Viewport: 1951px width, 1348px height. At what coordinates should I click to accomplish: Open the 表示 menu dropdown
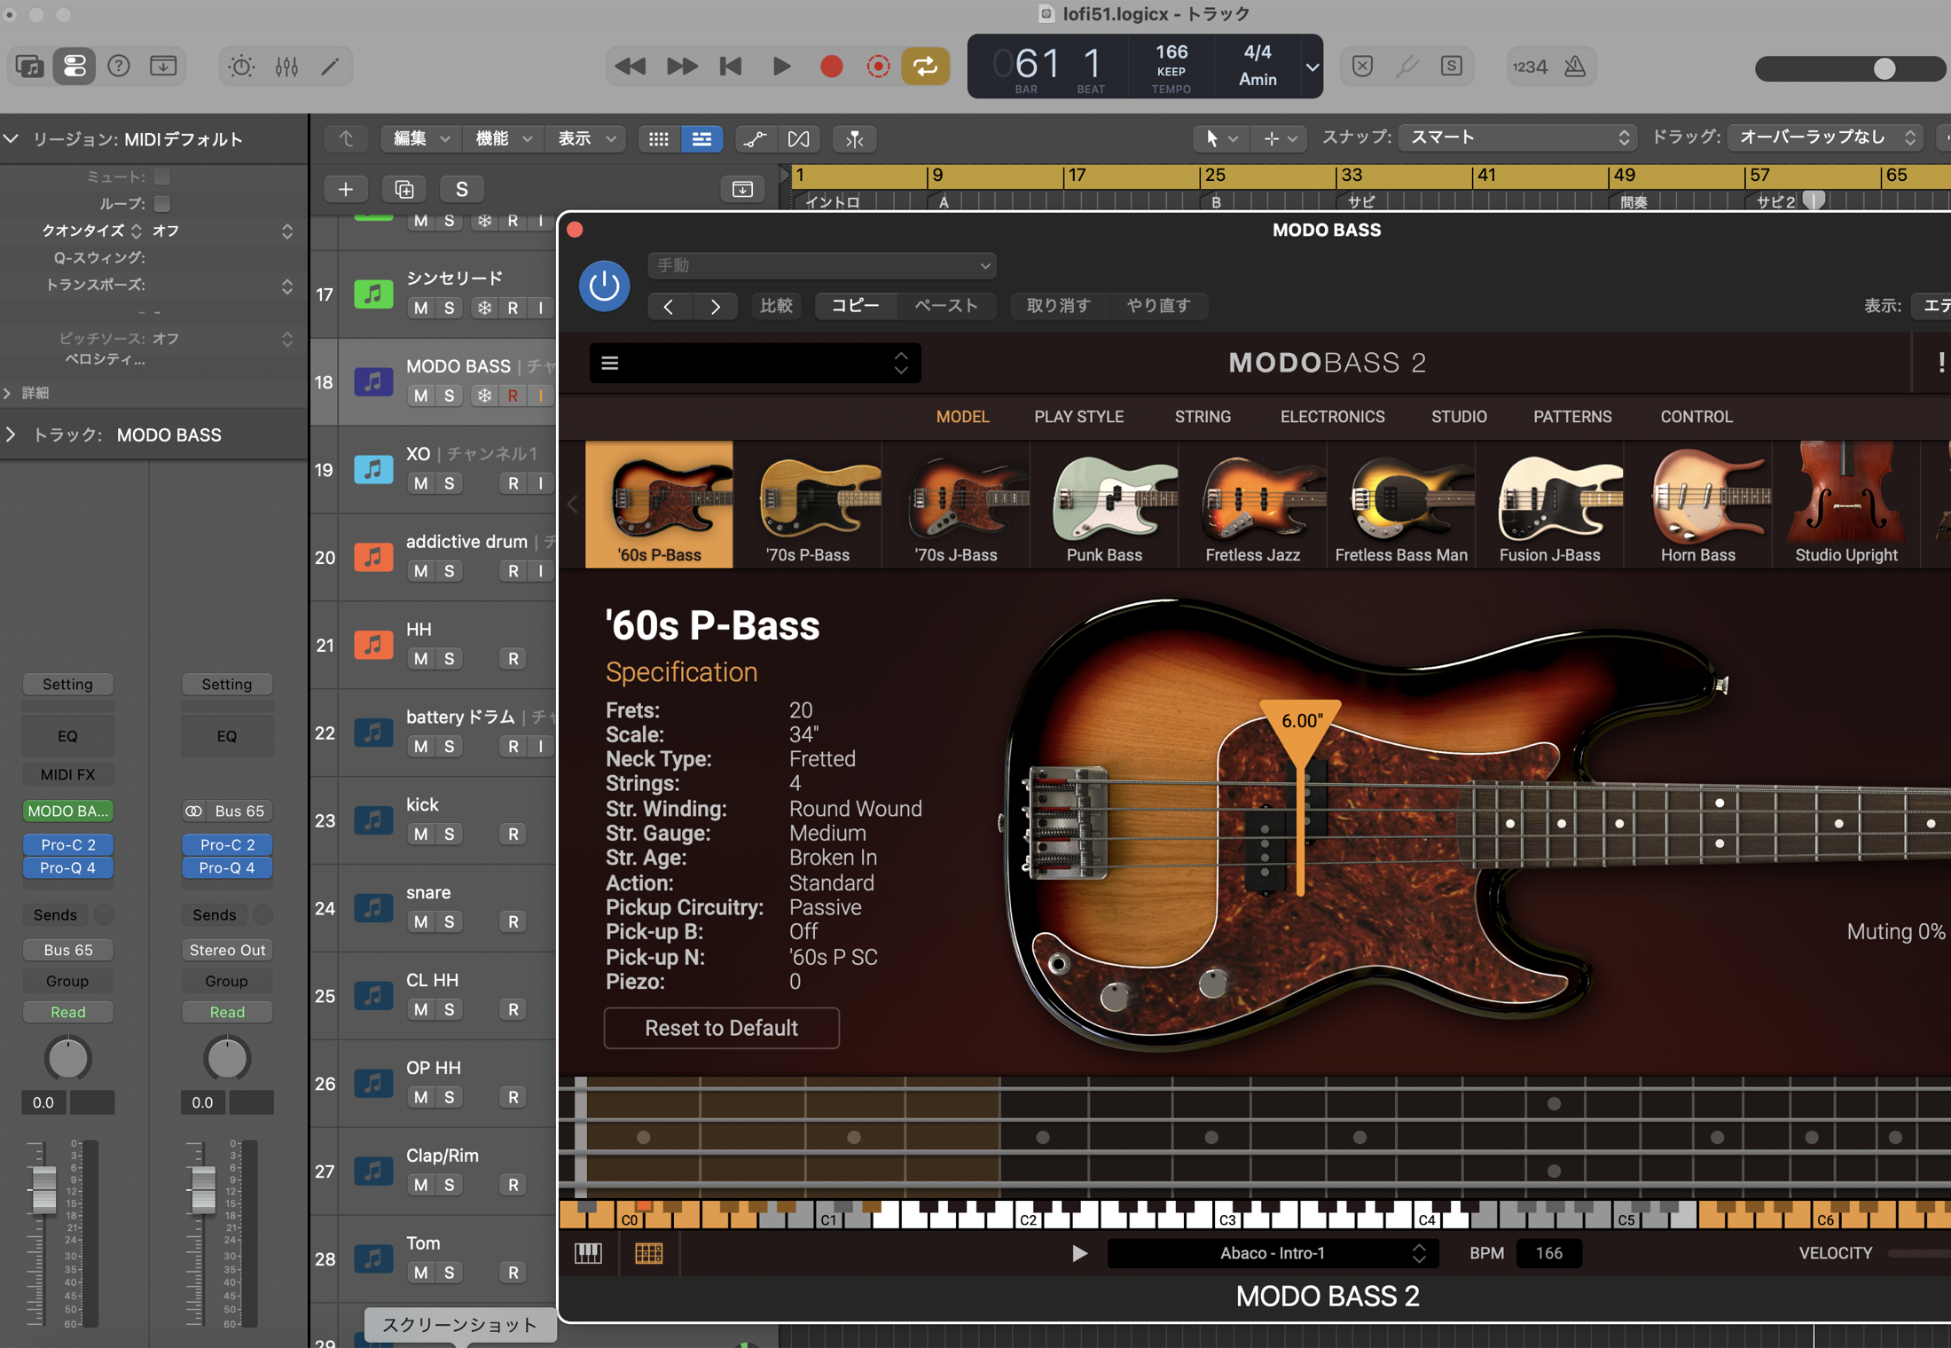tap(585, 138)
